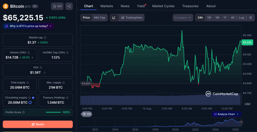Viewport: 257px width, 132px height.
Task: Open the Compare dropdown
Action: pos(183,18)
